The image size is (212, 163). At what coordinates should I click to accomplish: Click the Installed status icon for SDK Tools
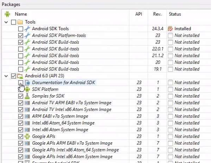click(x=171, y=29)
